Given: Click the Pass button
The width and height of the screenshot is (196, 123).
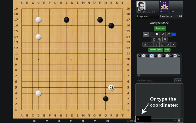Looking at the screenshot, I should click(x=167, y=50).
